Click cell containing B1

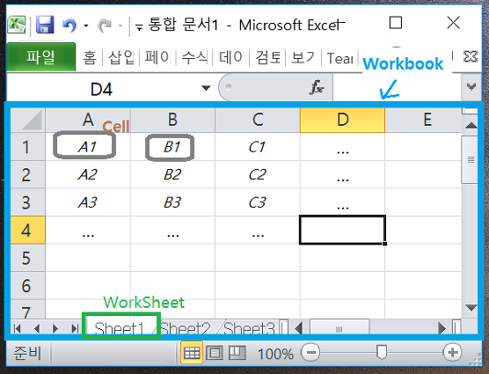pyautogui.click(x=172, y=147)
